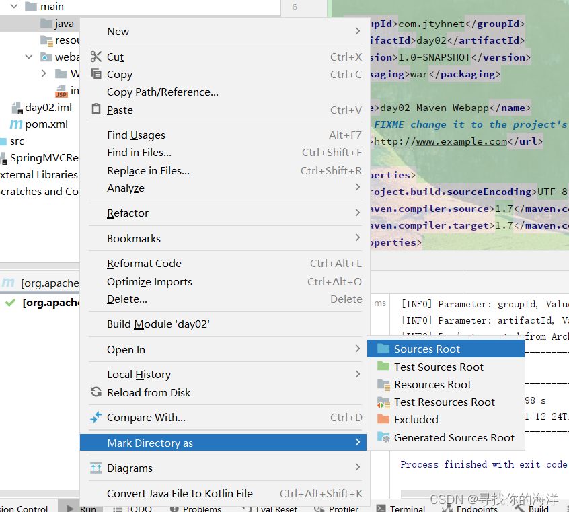Click the Copy icon in context menu
The width and height of the screenshot is (569, 512).
point(96,74)
